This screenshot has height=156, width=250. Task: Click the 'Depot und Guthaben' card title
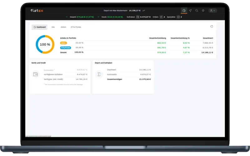103,63
